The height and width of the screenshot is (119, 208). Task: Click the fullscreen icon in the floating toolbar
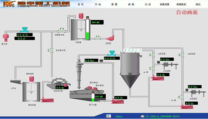point(129,50)
